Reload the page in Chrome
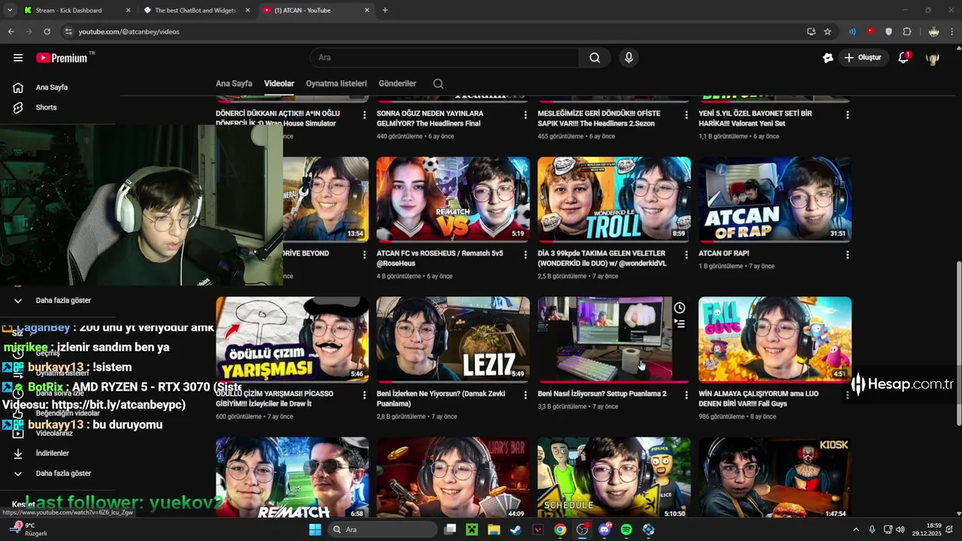Screen dimensions: 962x541 pos(47,32)
